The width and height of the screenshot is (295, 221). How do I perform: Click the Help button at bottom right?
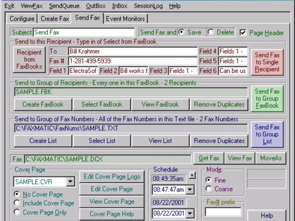(x=267, y=215)
